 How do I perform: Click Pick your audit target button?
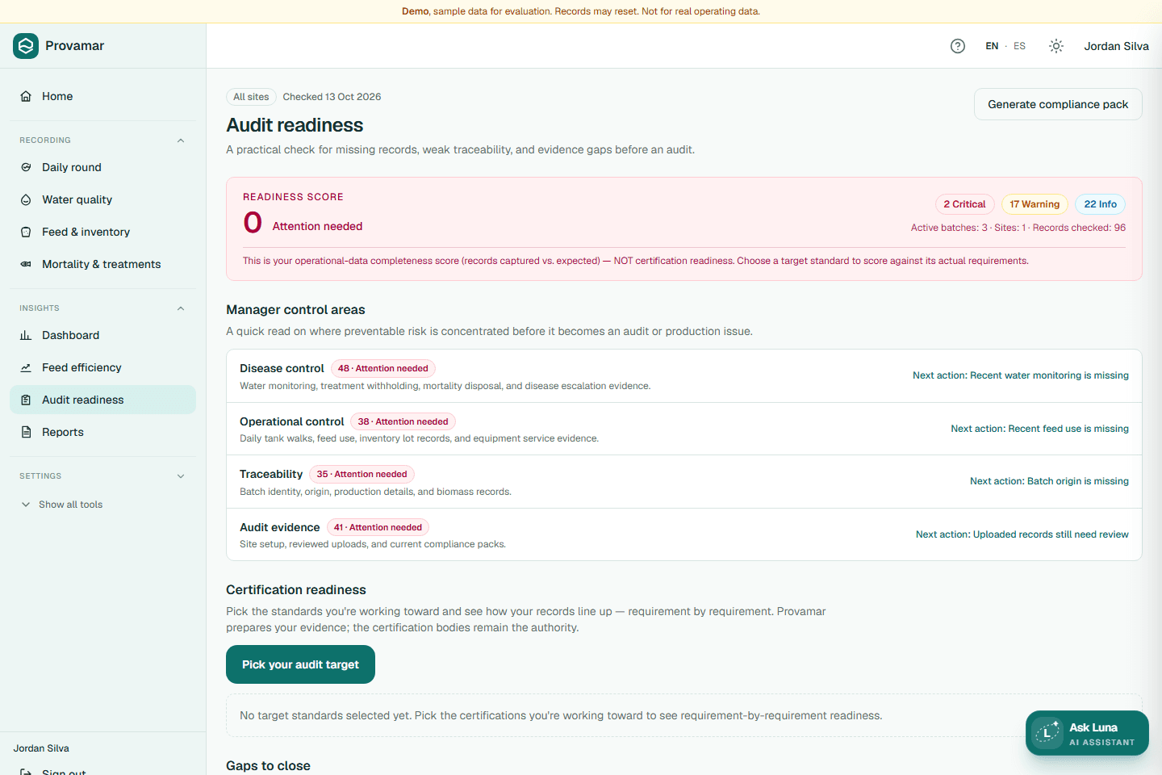coord(300,664)
